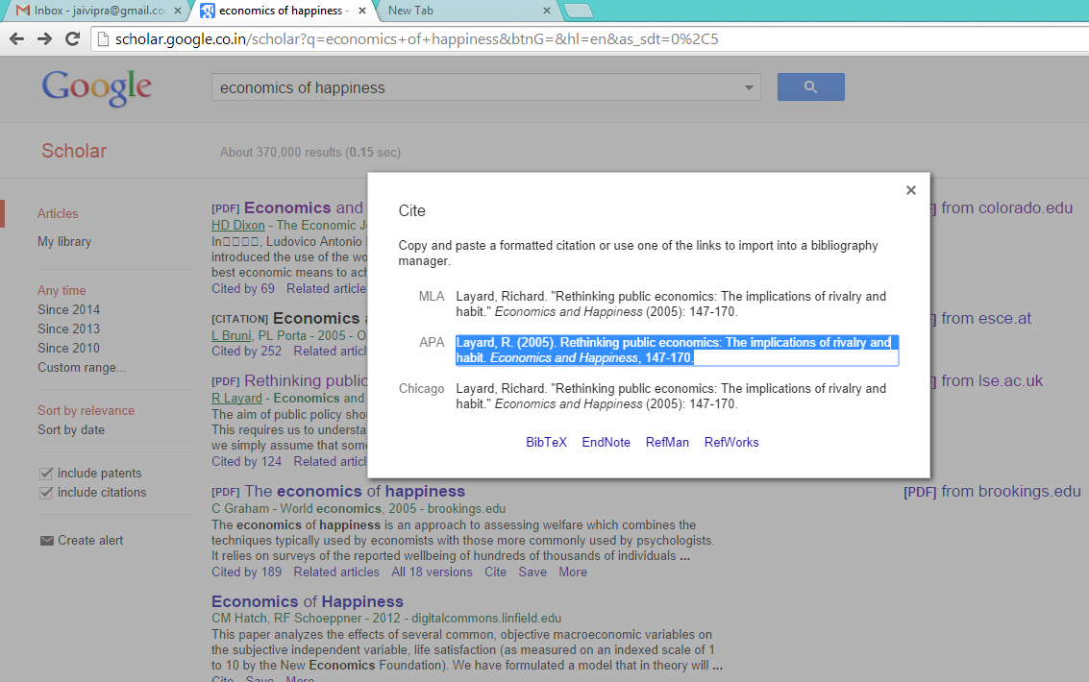1089x682 pixels.
Task: Click the R Layard author link
Action: coord(236,399)
